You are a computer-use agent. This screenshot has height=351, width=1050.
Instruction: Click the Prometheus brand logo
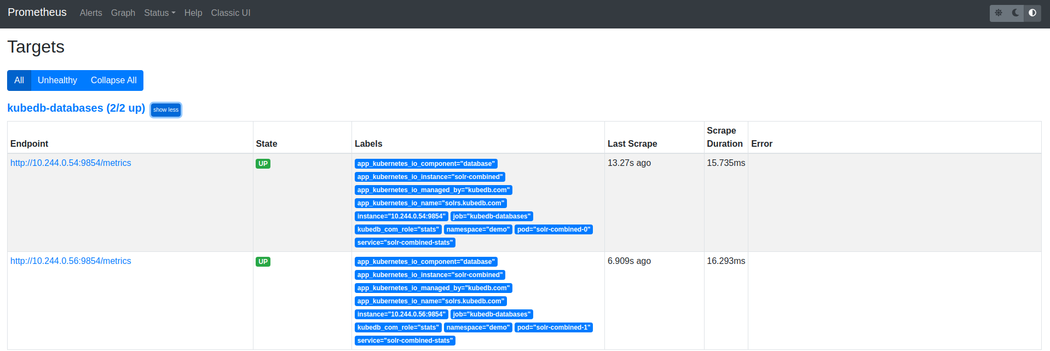click(37, 13)
